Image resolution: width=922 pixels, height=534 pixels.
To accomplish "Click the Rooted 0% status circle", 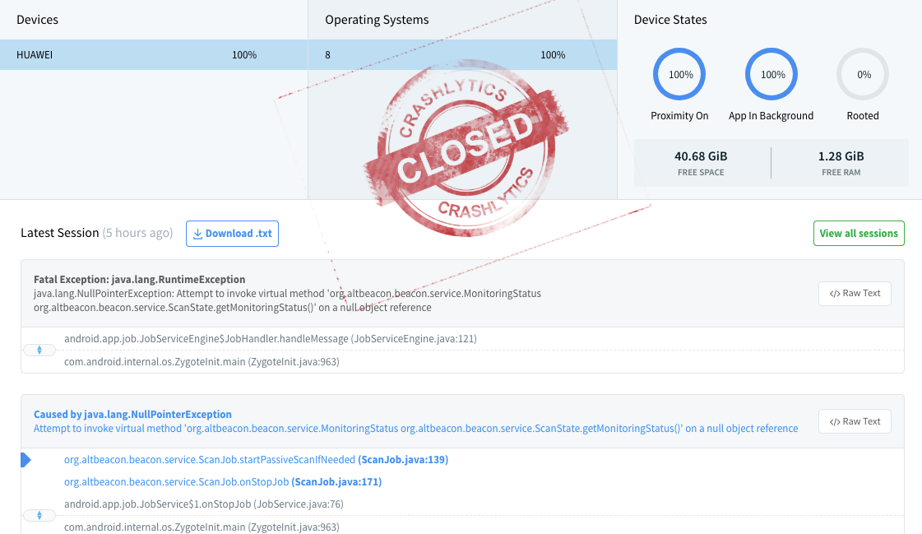I will coord(863,74).
